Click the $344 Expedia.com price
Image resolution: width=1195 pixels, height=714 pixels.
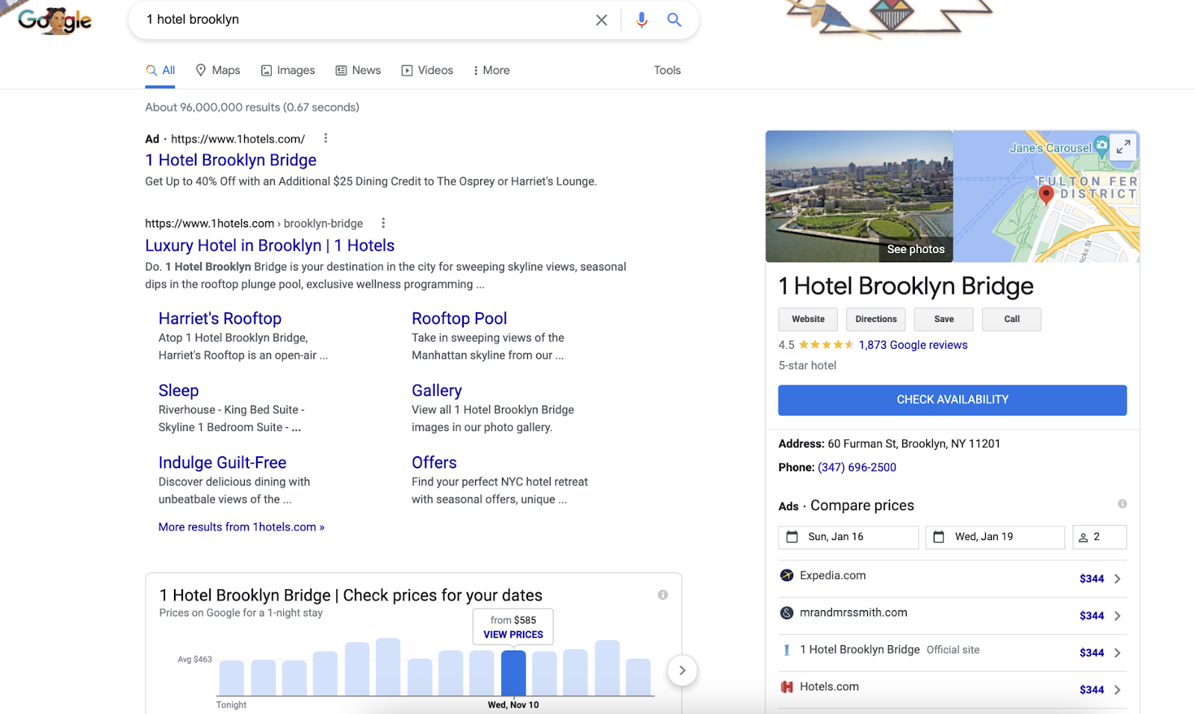click(x=1092, y=579)
